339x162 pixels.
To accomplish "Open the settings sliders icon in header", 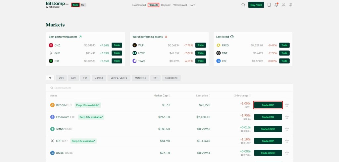I will coord(291,5).
